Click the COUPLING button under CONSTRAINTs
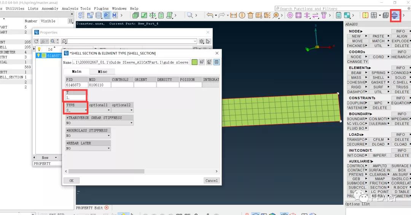411x215 pixels. click(x=357, y=103)
